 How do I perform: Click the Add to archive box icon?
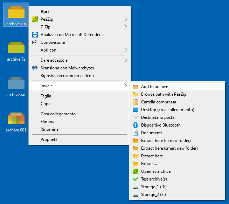136,87
